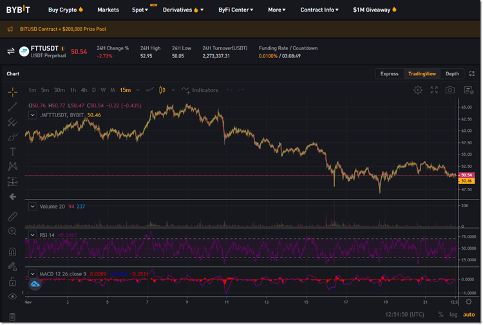Image resolution: width=483 pixels, height=325 pixels.
Task: Toggle auto scale mode
Action: pos(469,314)
